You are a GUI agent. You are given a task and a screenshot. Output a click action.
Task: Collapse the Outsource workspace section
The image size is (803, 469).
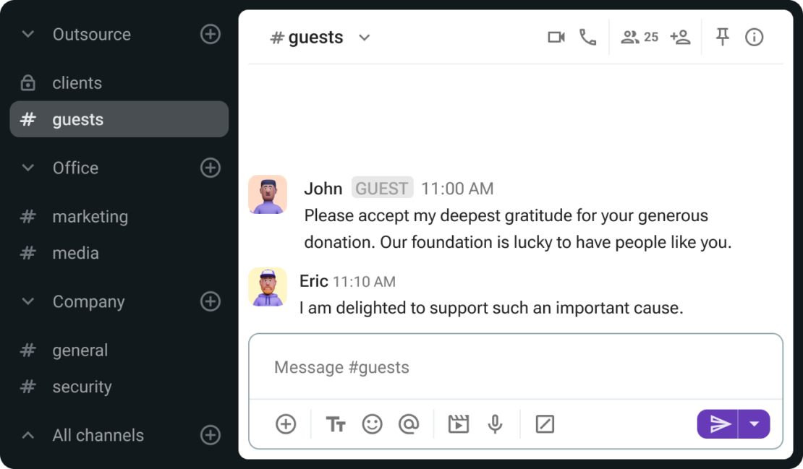[x=27, y=34]
